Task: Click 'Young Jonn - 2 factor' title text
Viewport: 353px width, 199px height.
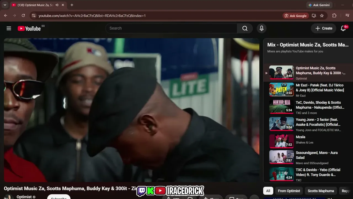Action: pyautogui.click(x=318, y=122)
